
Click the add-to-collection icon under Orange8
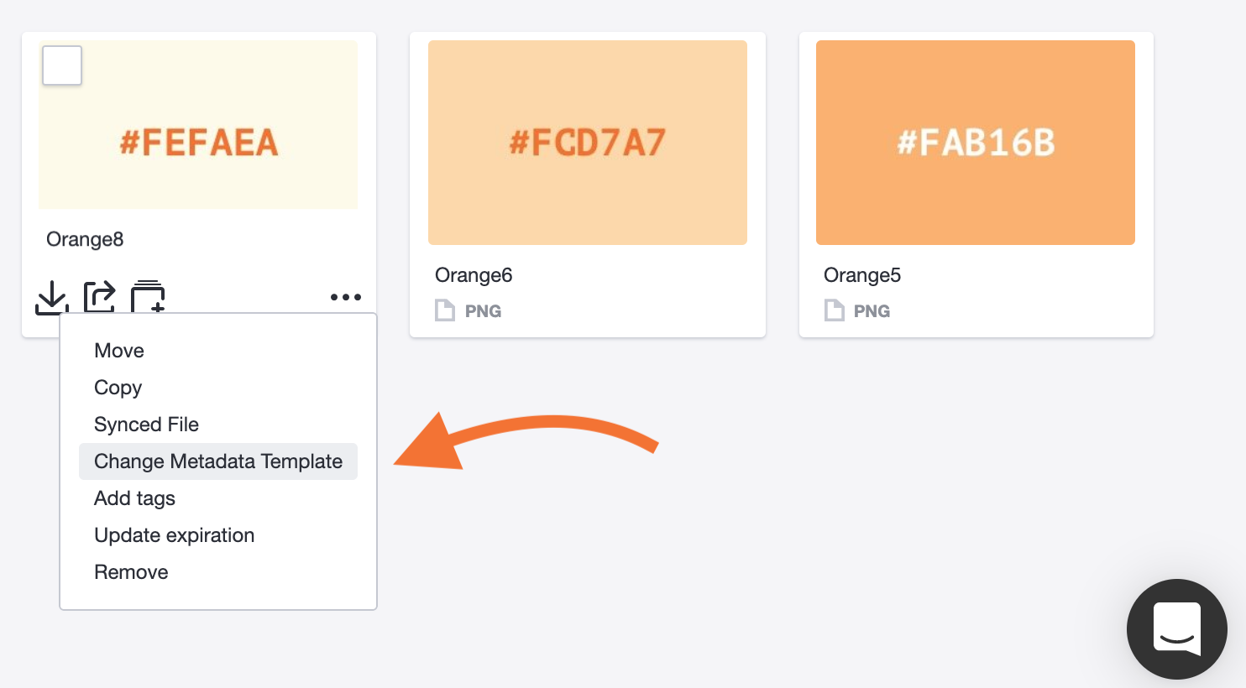[x=148, y=297]
